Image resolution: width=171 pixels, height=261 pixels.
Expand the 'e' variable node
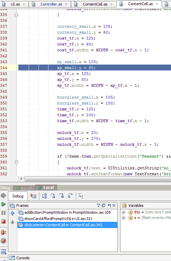pos(123,218)
